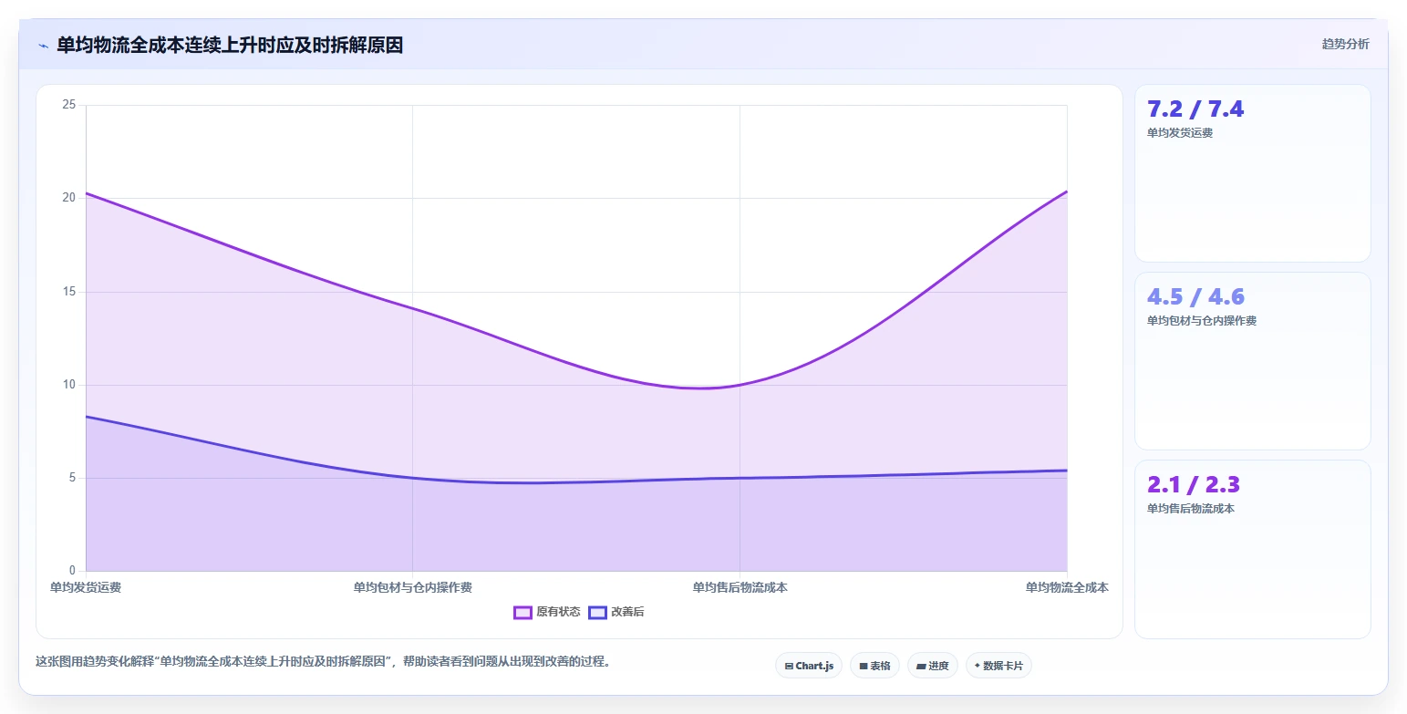Click the 单均发货运费 card label

point(1180,133)
